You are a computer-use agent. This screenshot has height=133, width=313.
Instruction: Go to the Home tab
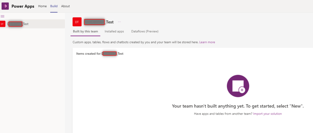(x=42, y=6)
